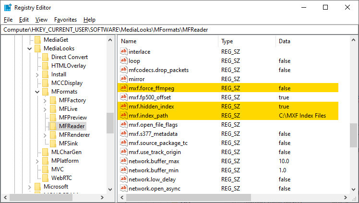This screenshot has width=359, height=203.
Task: Open the Favorites menu
Action: (65, 20)
